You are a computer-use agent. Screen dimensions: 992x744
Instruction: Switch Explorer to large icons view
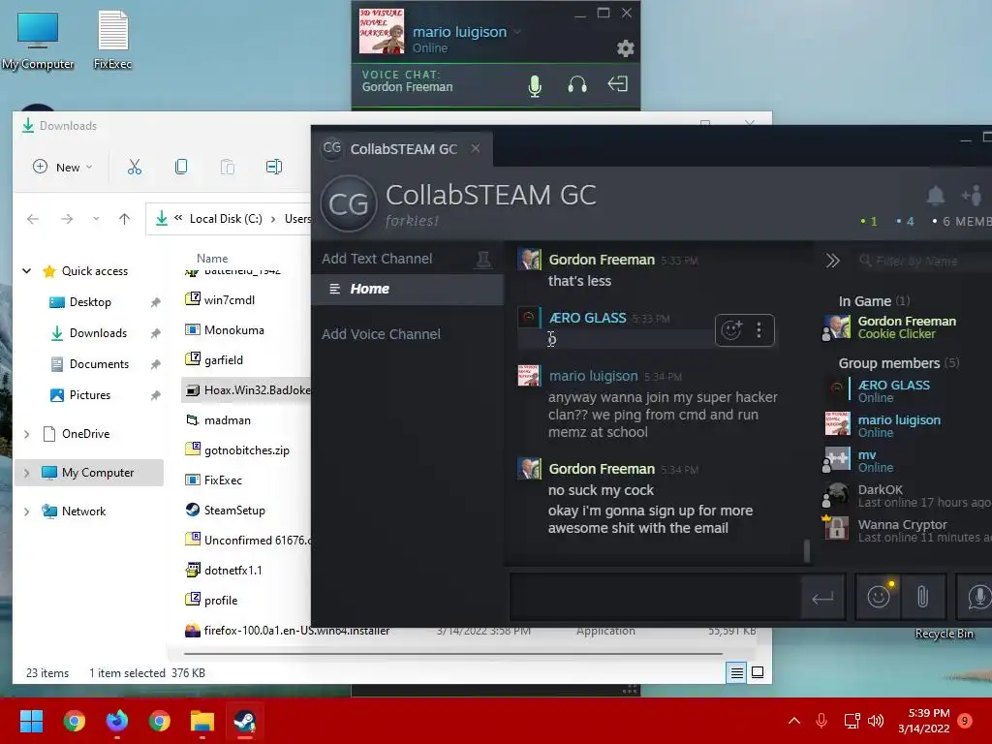(758, 672)
